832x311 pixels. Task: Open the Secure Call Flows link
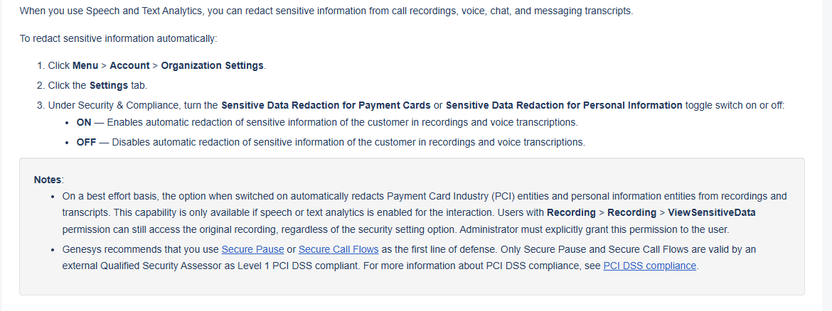point(338,249)
